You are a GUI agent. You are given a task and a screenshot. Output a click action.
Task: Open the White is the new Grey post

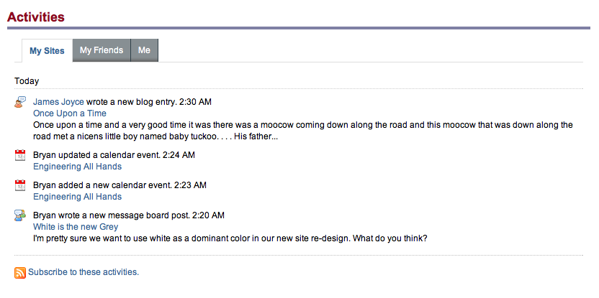76,227
